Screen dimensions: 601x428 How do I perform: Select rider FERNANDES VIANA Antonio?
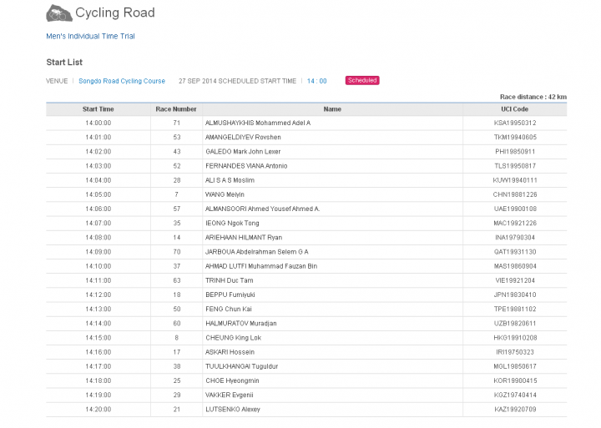click(246, 166)
